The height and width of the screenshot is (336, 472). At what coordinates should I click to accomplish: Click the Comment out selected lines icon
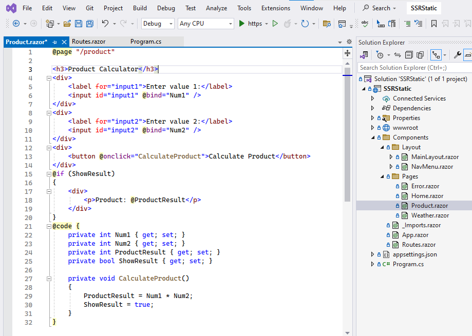[x=407, y=24]
